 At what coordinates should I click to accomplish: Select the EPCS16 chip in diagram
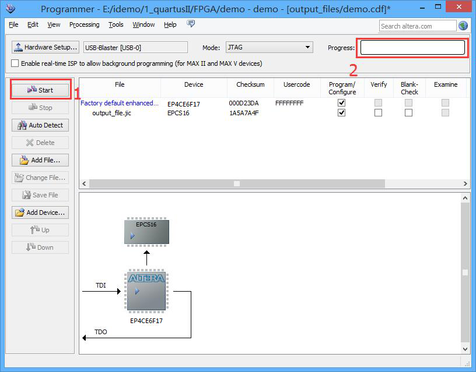tap(146, 232)
